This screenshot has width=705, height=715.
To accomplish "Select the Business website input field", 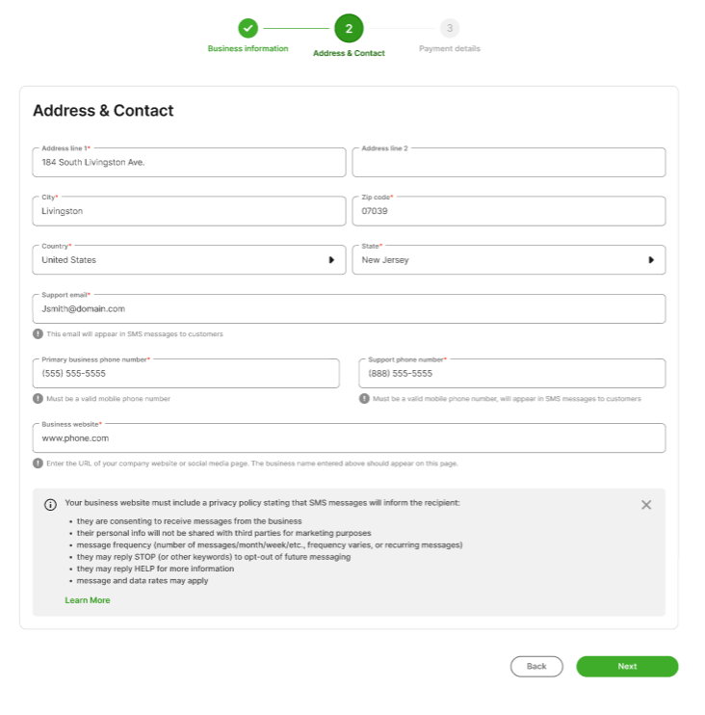I will point(349,438).
